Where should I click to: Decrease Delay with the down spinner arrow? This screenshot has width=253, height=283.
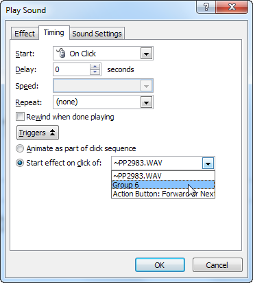tap(95, 72)
